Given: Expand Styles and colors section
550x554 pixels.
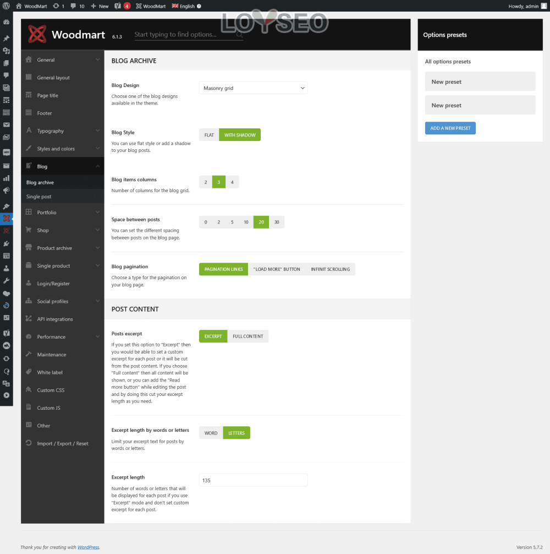Looking at the screenshot, I should (63, 148).
